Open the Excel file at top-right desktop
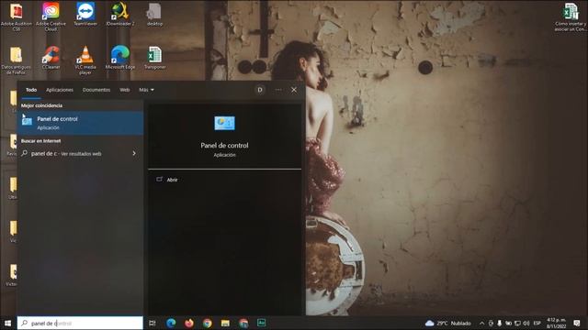Viewport: 588px width, 330px height. pos(571,16)
